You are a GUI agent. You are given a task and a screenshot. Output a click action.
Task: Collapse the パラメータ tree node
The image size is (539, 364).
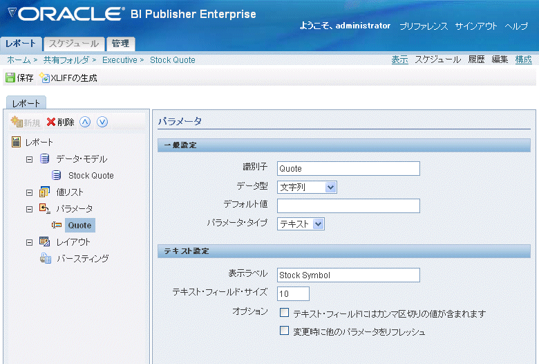pos(29,209)
